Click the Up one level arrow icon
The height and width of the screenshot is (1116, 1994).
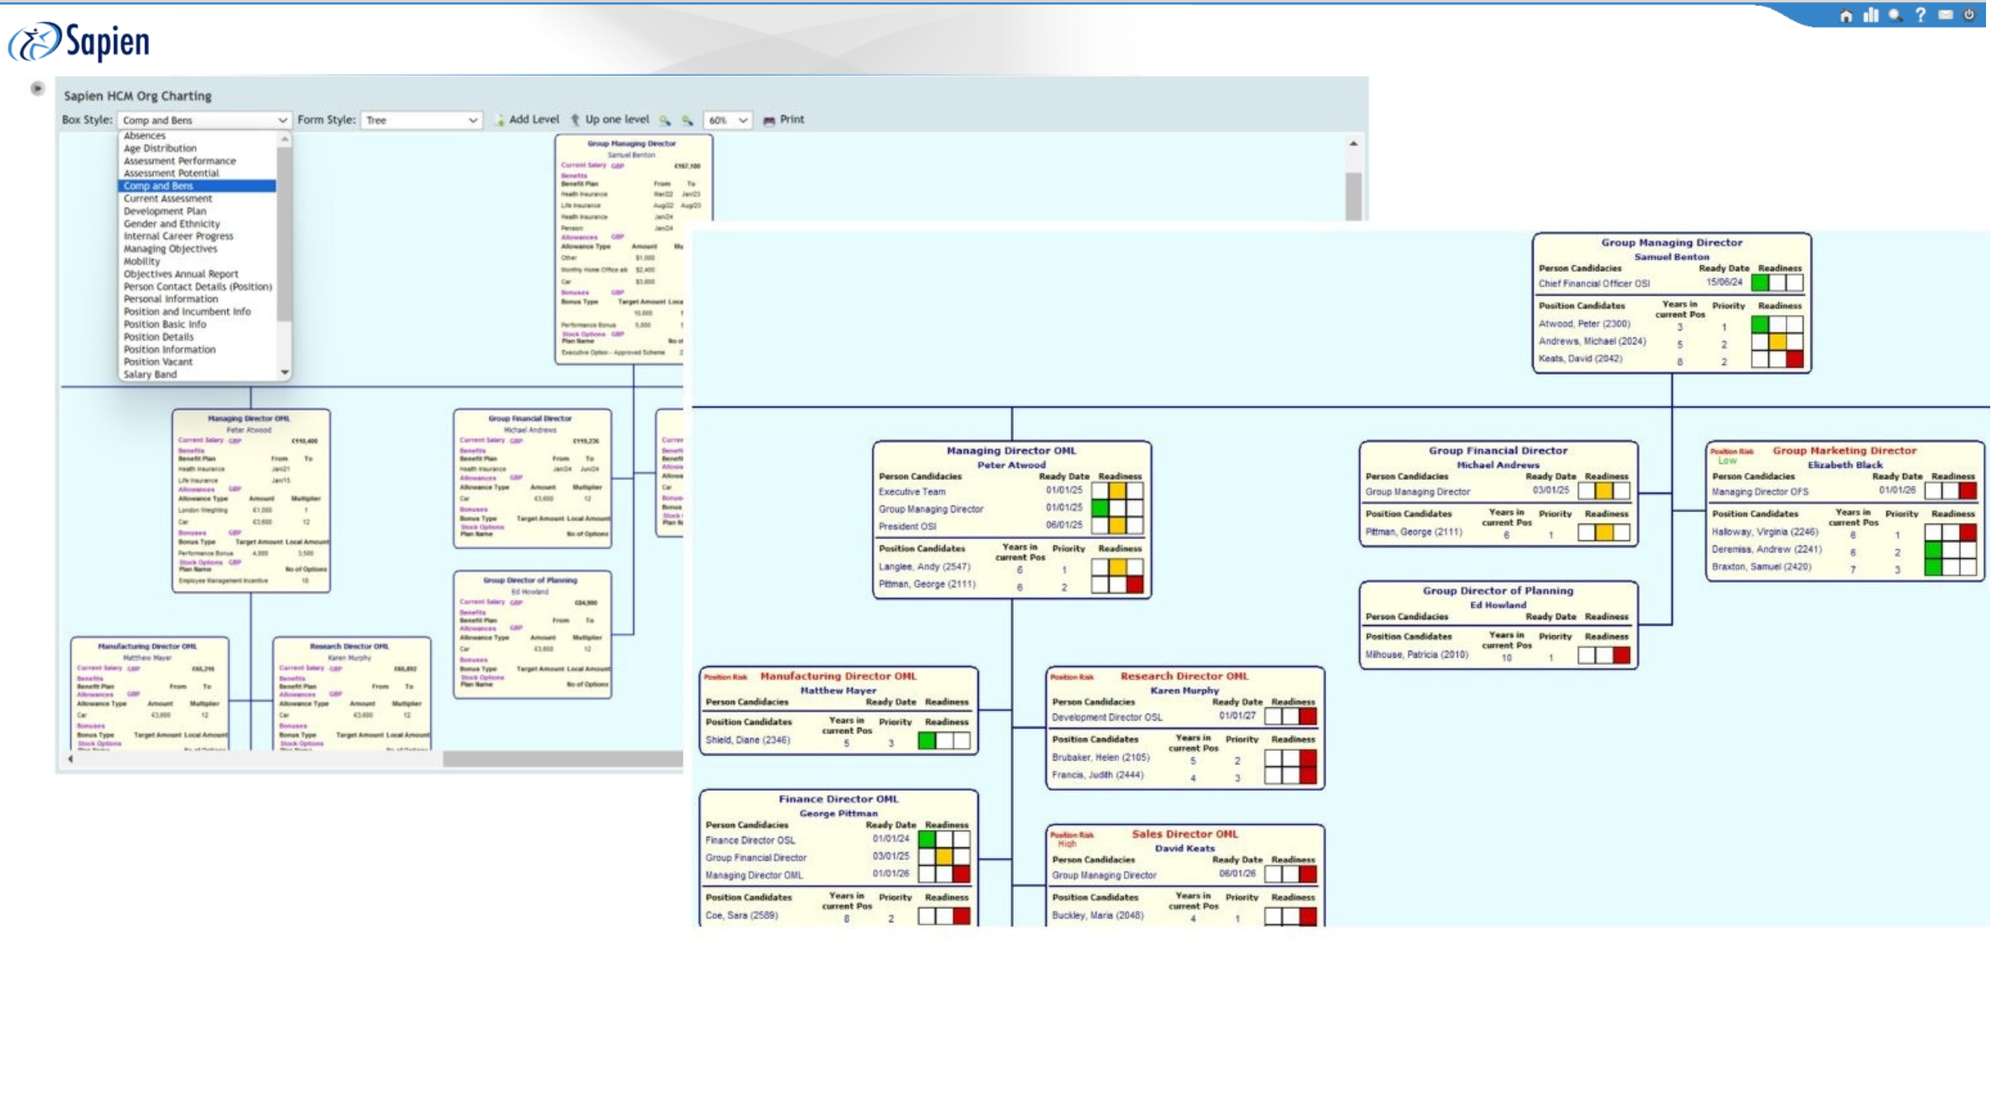575,120
